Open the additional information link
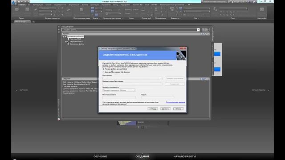Image resolution: width=285 pixels, height=160 pixels. click(175, 102)
